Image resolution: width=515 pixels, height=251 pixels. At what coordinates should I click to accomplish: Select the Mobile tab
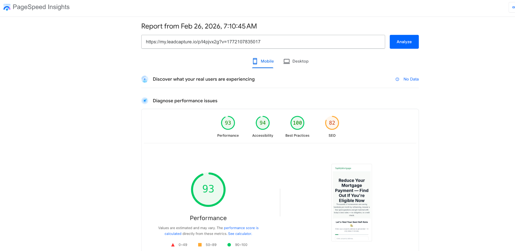pyautogui.click(x=267, y=61)
